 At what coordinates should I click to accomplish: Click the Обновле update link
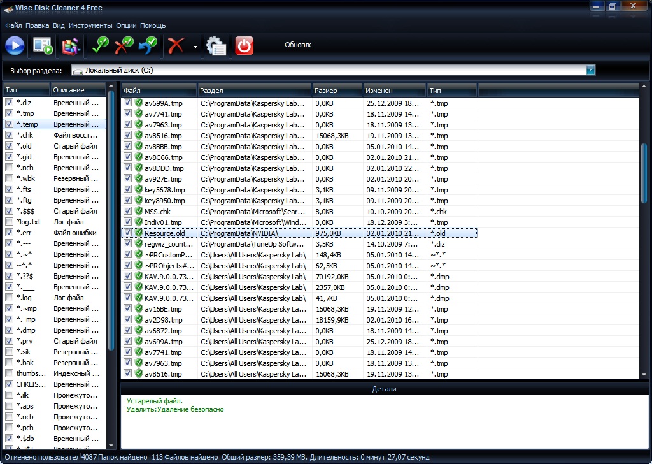click(298, 45)
